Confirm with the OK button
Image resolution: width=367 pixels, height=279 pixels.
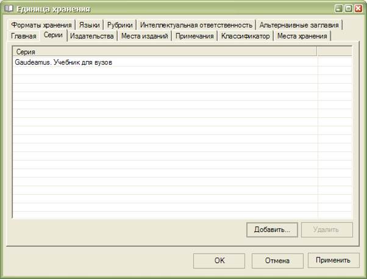coord(219,261)
